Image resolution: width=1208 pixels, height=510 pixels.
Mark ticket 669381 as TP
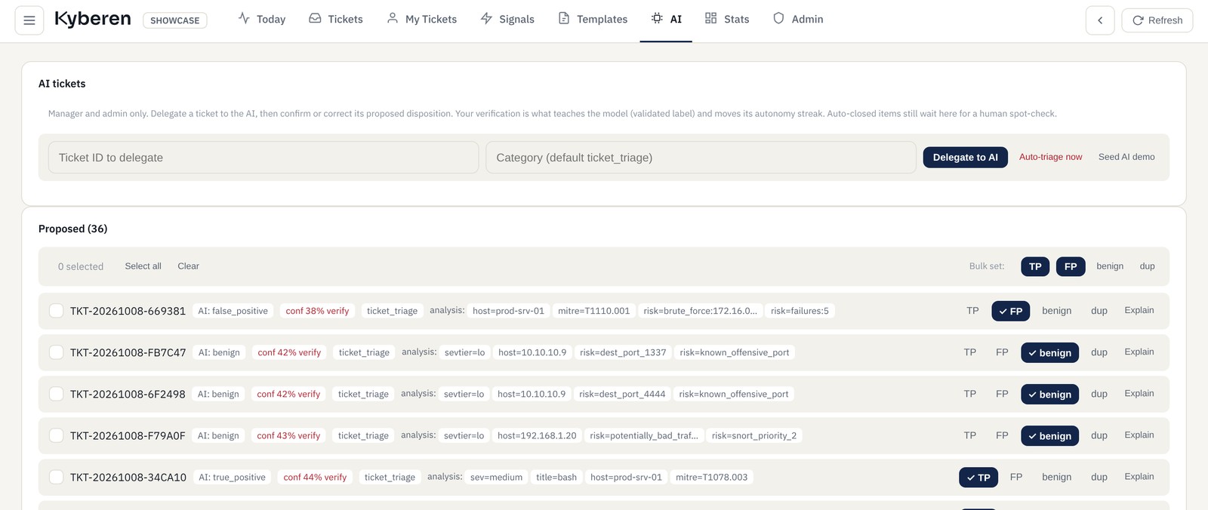click(972, 311)
